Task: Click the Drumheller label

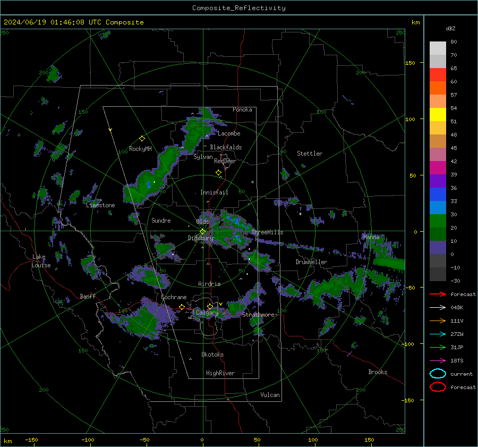Action: coord(311,262)
